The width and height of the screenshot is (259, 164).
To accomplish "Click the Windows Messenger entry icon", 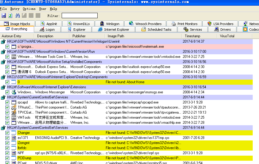I will pos(14,92).
